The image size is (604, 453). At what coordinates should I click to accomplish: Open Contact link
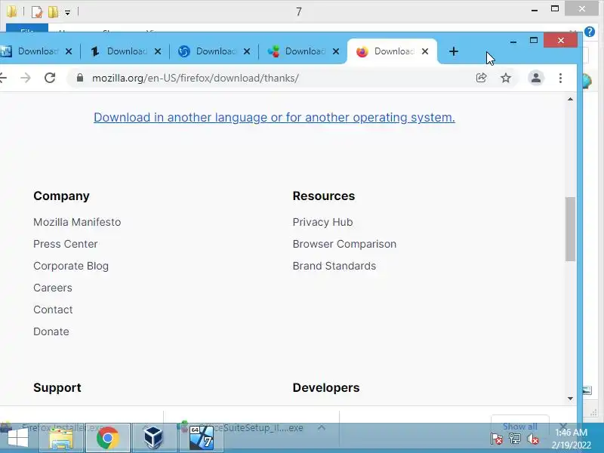click(x=53, y=310)
